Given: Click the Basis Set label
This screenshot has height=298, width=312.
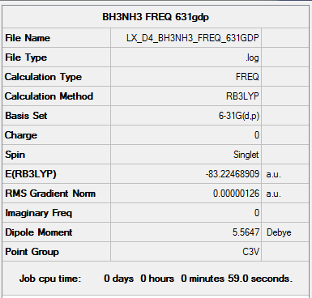Looking at the screenshot, I should coord(26,116).
